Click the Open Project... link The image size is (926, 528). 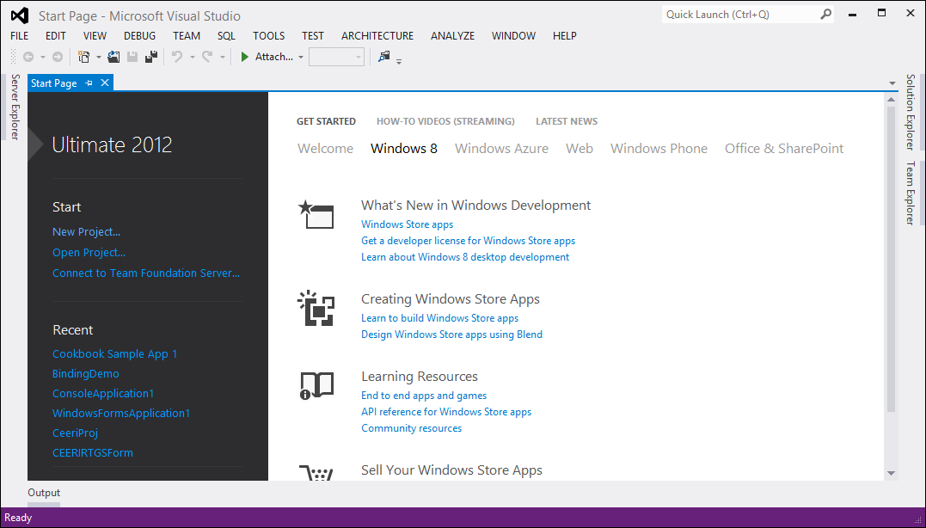(x=89, y=252)
